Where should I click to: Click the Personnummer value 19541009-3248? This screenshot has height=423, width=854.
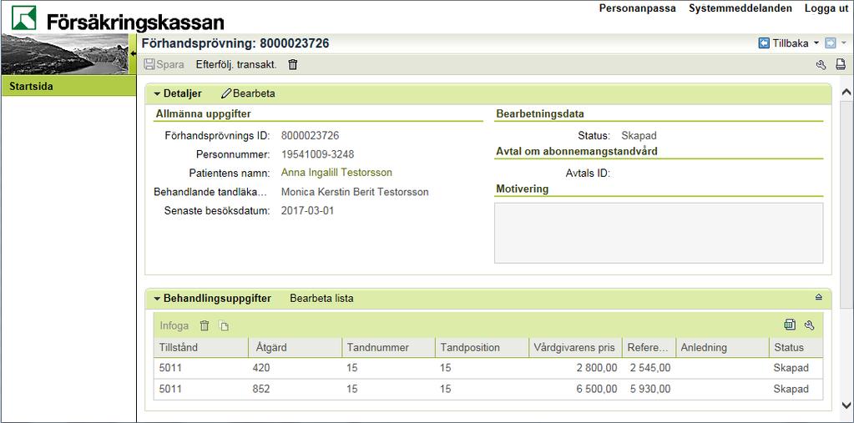pos(317,154)
